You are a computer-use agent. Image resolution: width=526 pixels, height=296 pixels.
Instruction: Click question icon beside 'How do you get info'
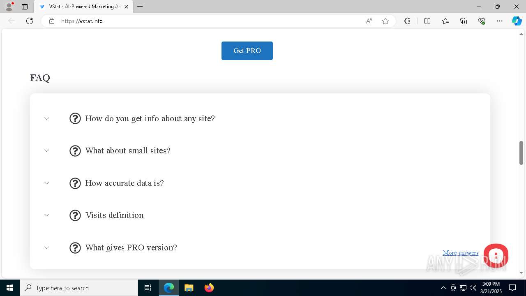pos(75,118)
